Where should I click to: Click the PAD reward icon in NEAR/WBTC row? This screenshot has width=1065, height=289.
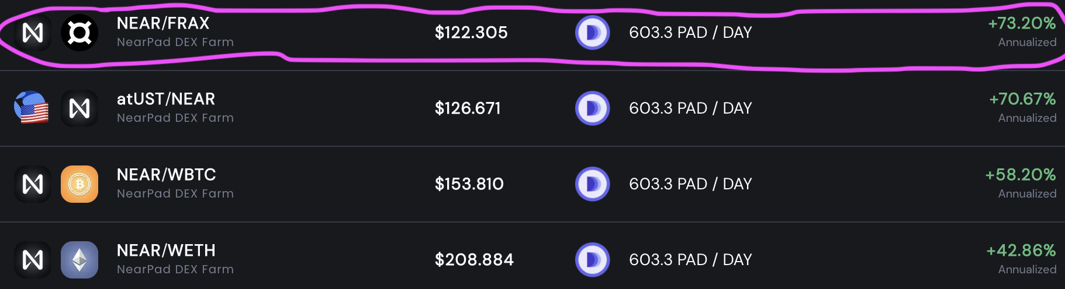click(593, 184)
